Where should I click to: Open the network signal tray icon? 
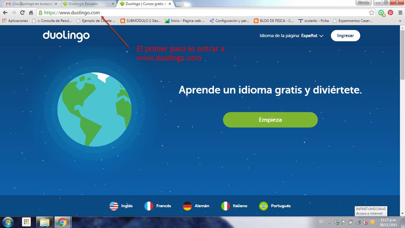tap(358, 222)
